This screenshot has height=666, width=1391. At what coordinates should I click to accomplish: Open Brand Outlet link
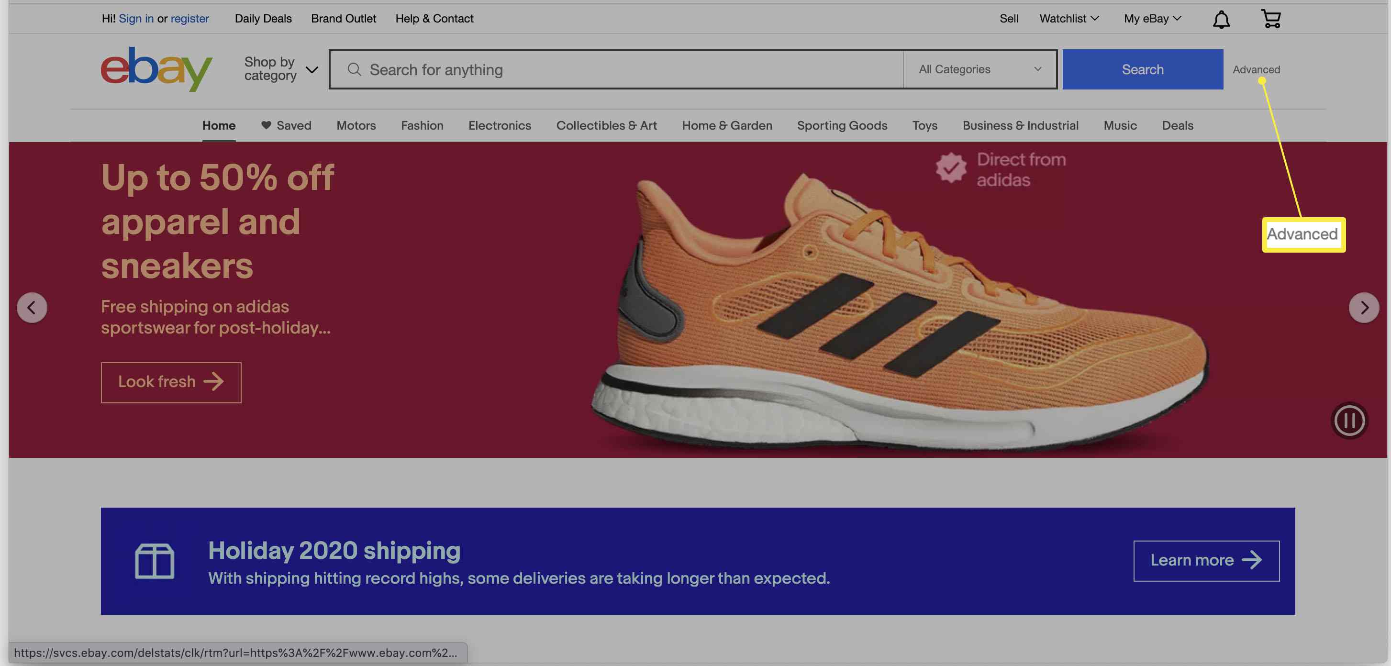pos(344,18)
